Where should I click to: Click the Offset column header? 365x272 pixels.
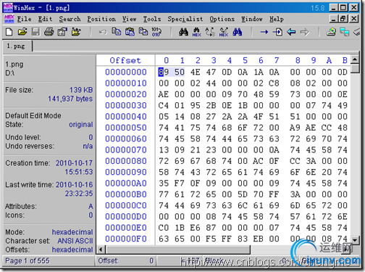[x=125, y=60]
